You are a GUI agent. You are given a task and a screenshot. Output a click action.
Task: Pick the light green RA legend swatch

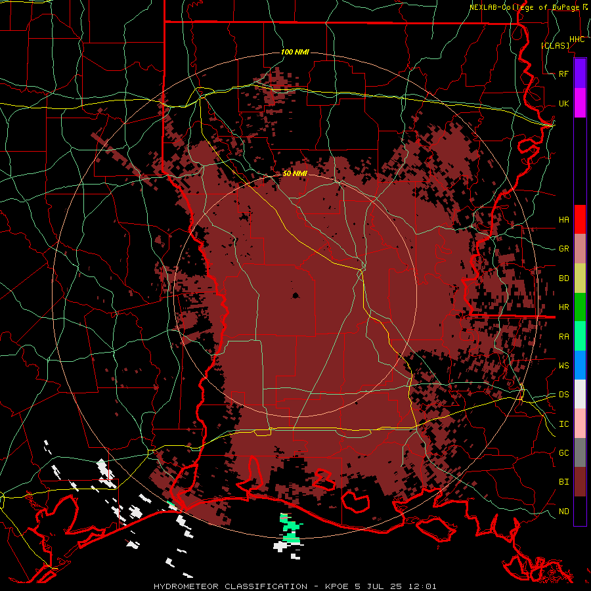(580, 336)
